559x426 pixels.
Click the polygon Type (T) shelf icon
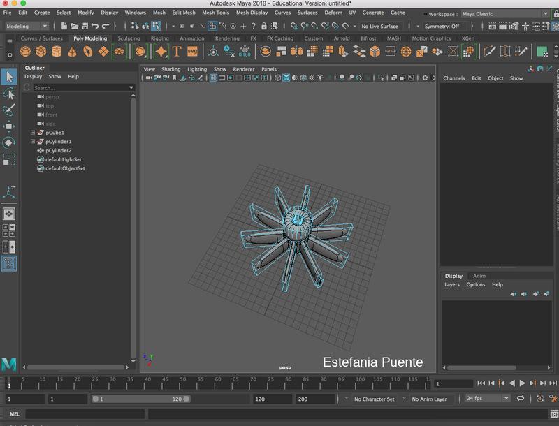pyautogui.click(x=177, y=52)
